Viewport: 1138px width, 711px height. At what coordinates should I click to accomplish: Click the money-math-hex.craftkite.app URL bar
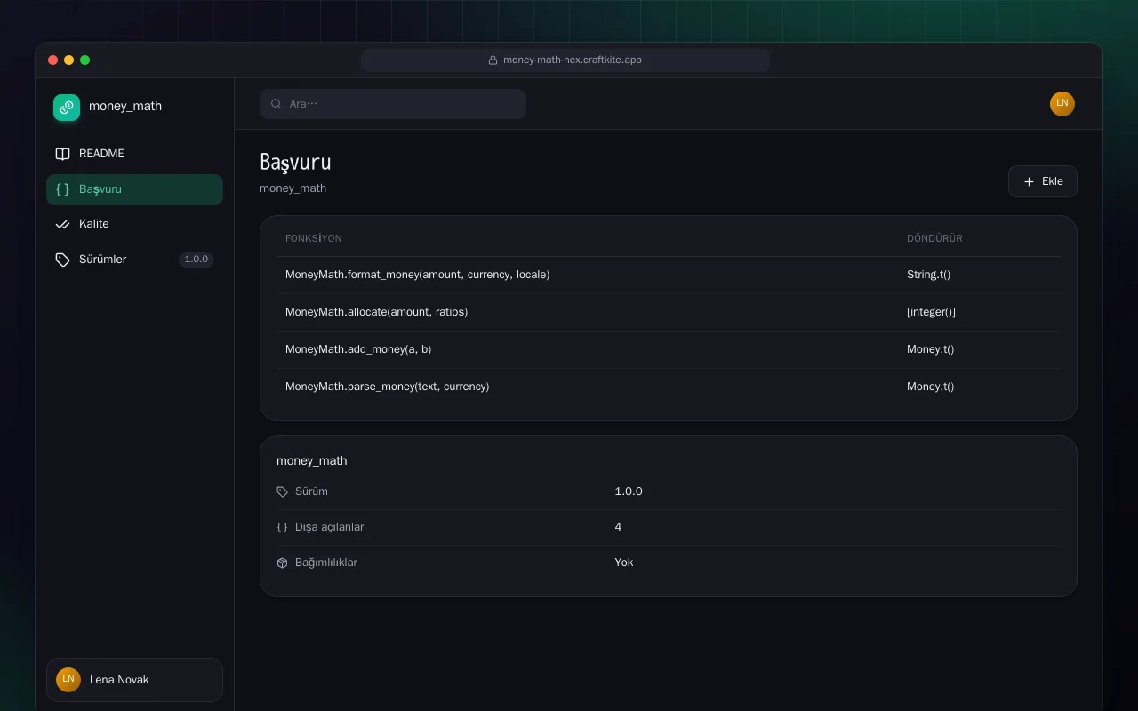[x=565, y=60]
